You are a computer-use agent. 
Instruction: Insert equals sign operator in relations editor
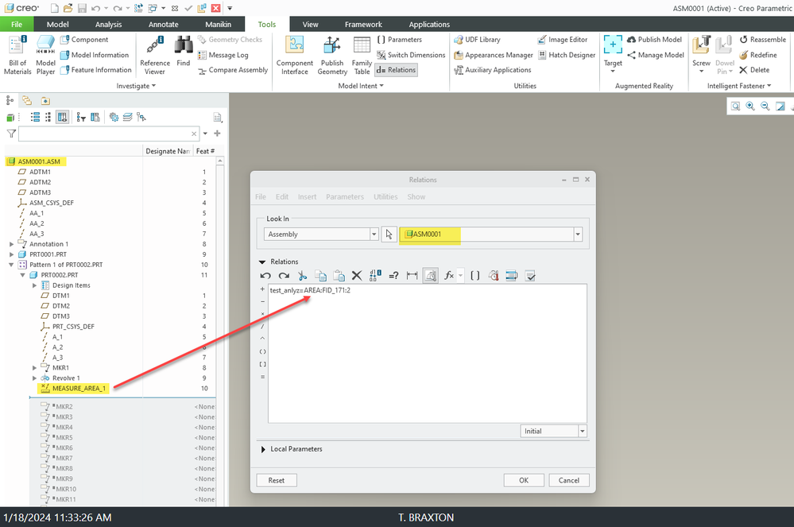pyautogui.click(x=262, y=377)
